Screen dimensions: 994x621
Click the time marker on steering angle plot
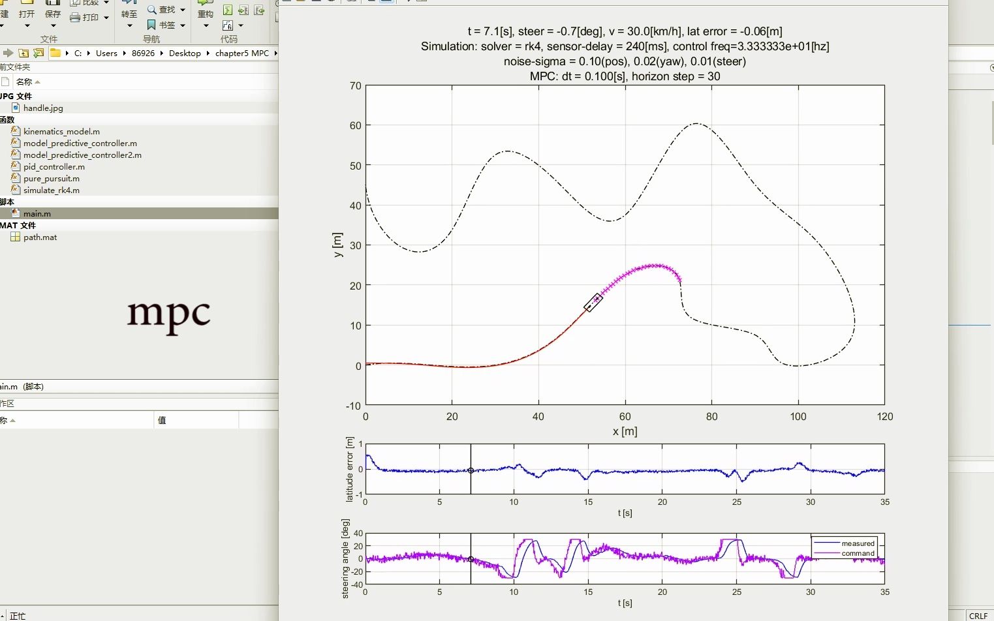click(471, 559)
